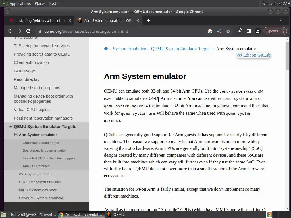Open the new tab with plus button

148,20
